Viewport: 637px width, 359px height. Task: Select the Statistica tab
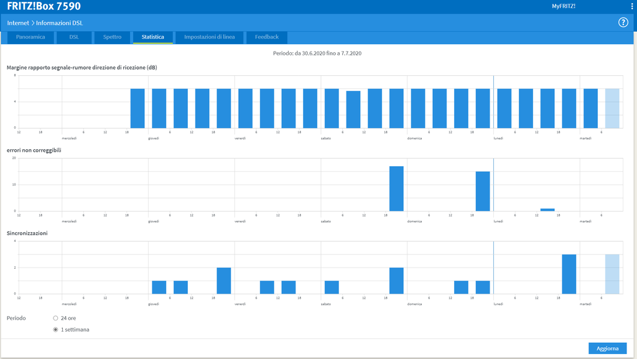coord(152,37)
